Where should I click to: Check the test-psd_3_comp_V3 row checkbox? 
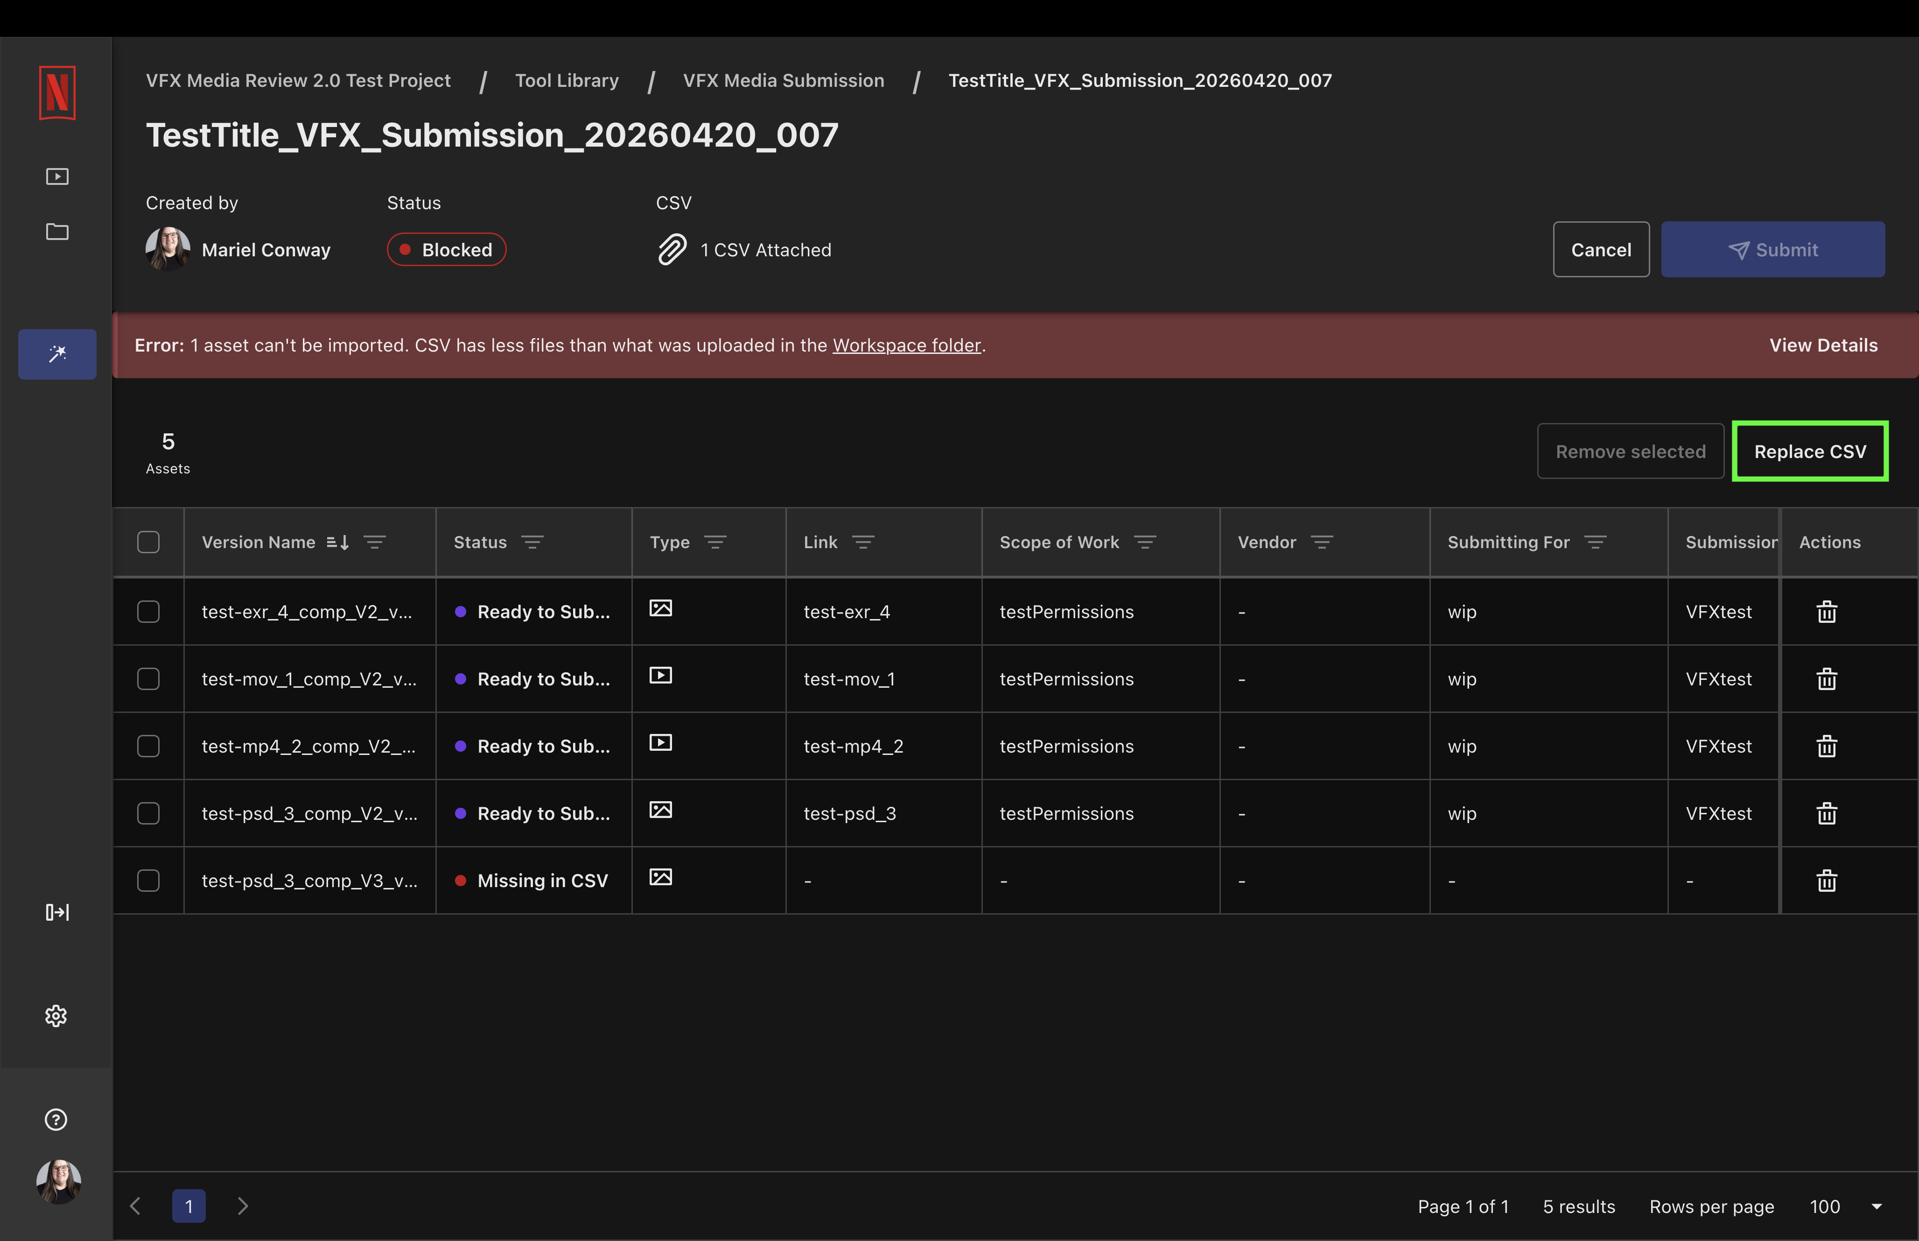[148, 881]
